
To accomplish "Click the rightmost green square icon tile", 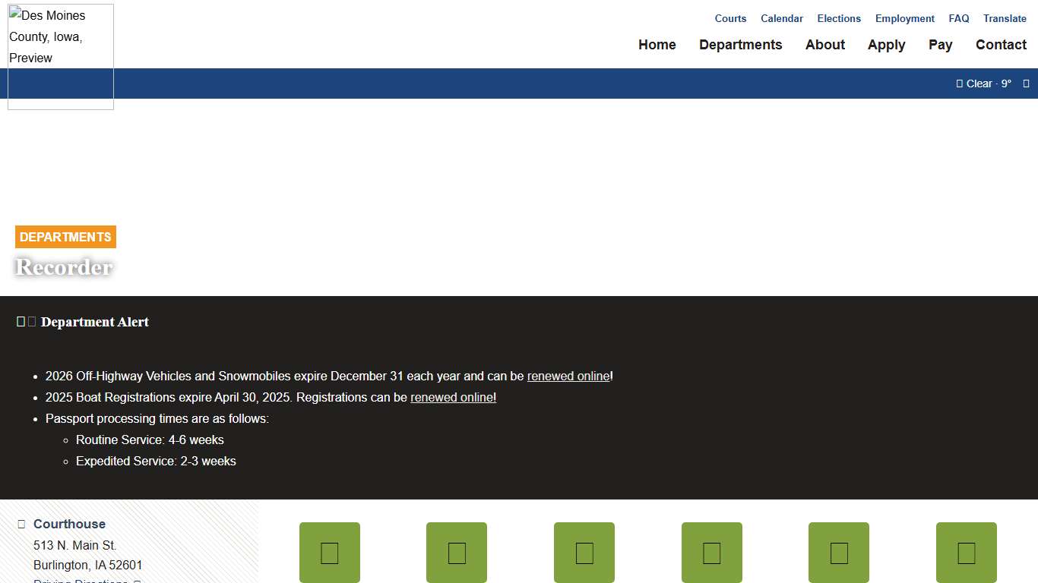I will click(966, 553).
